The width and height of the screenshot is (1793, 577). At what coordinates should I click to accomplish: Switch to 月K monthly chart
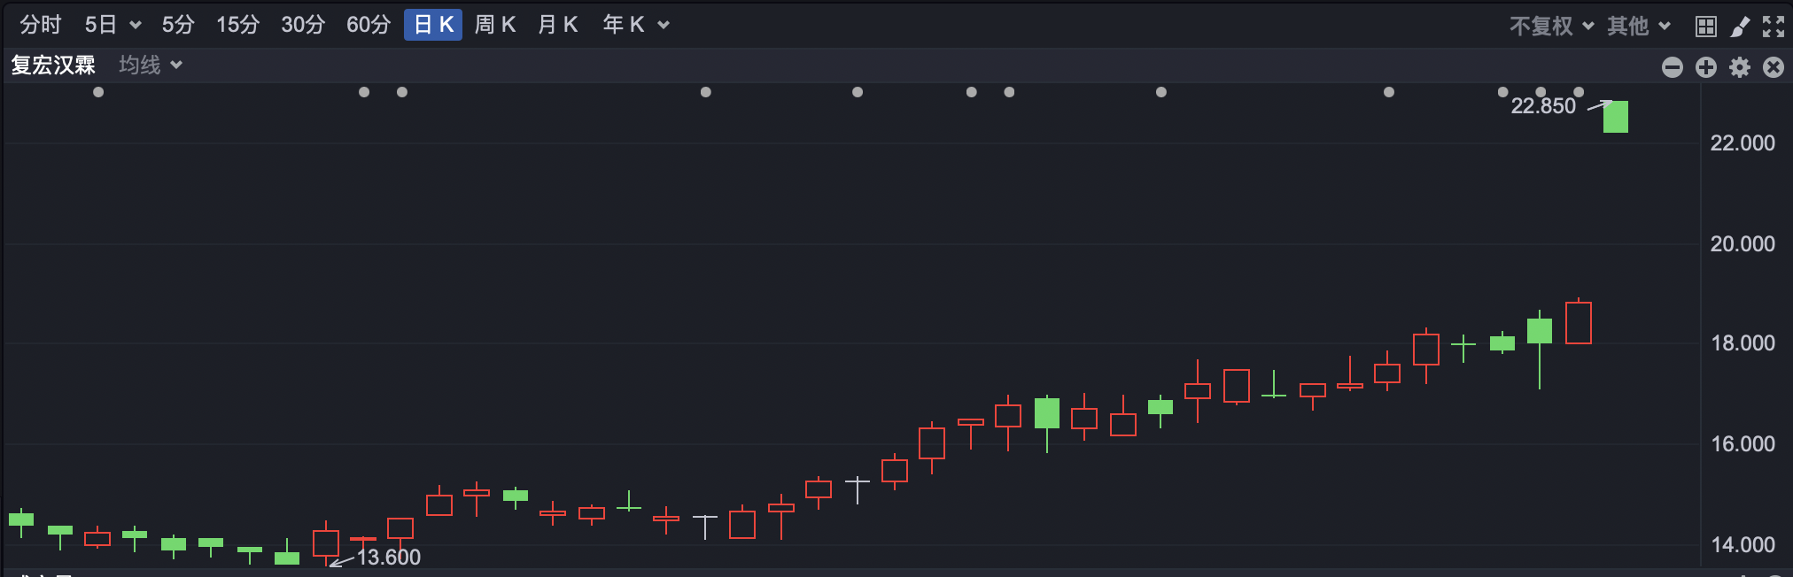pyautogui.click(x=557, y=25)
